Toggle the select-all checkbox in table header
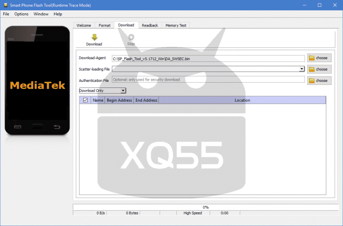This screenshot has height=226, width=343. tap(85, 100)
